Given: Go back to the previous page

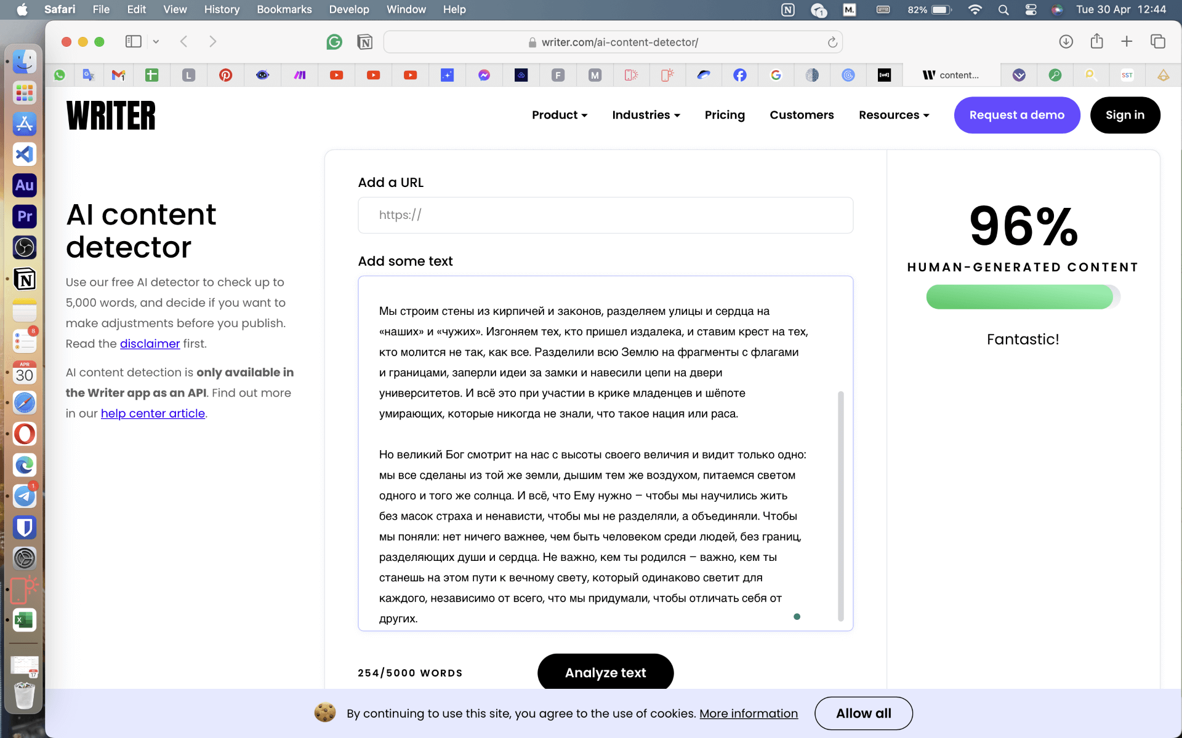Looking at the screenshot, I should [183, 41].
